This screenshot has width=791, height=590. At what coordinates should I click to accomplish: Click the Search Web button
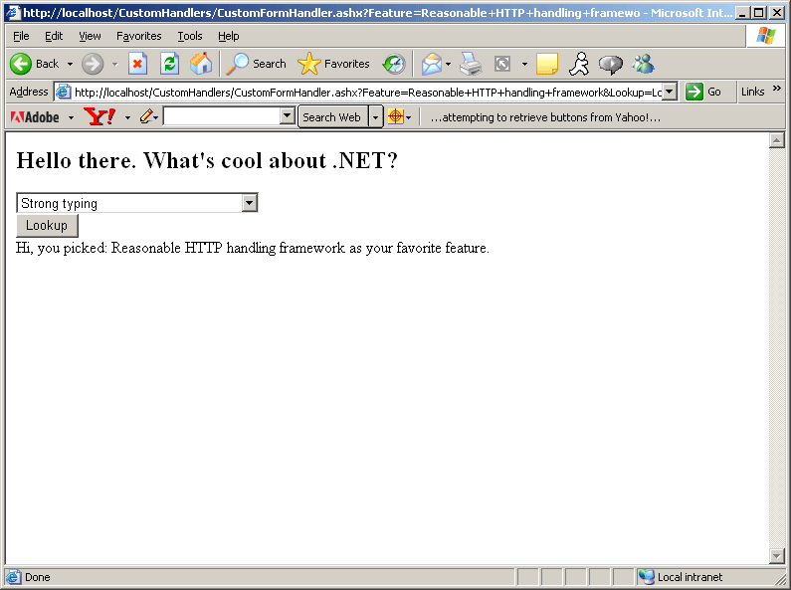(332, 117)
